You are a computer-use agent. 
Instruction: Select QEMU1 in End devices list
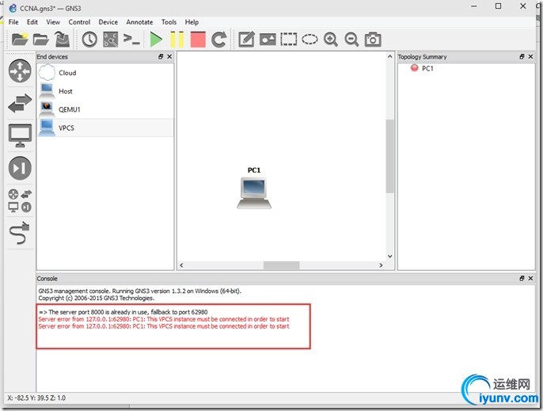pos(105,109)
